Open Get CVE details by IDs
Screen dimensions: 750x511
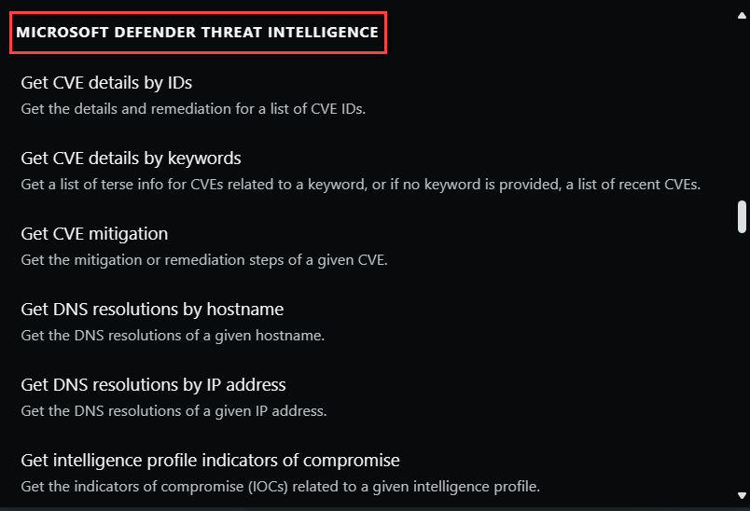[x=106, y=83]
